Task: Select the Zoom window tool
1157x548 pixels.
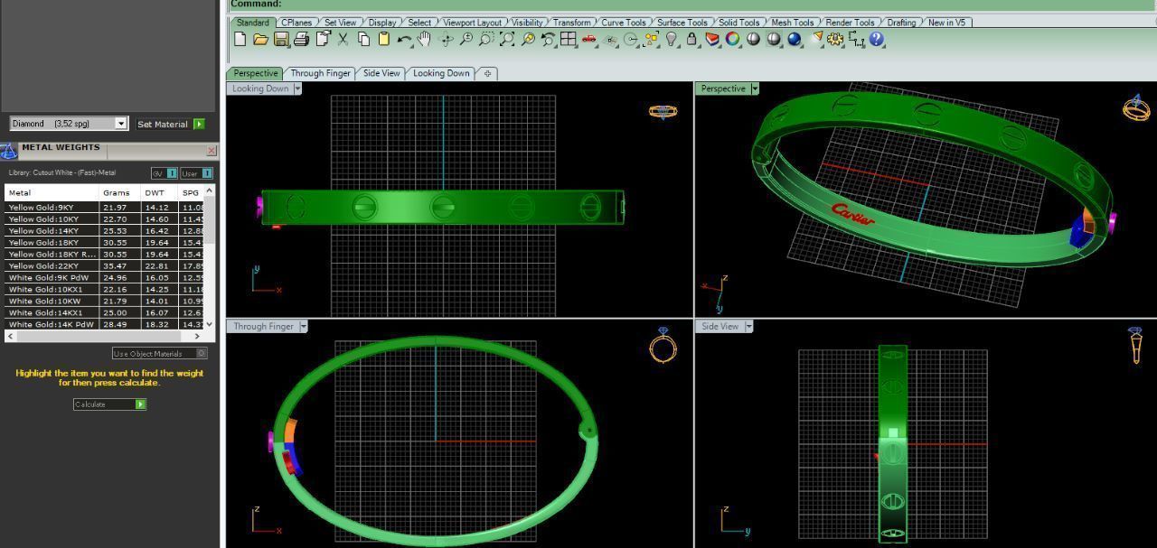Action: point(486,39)
